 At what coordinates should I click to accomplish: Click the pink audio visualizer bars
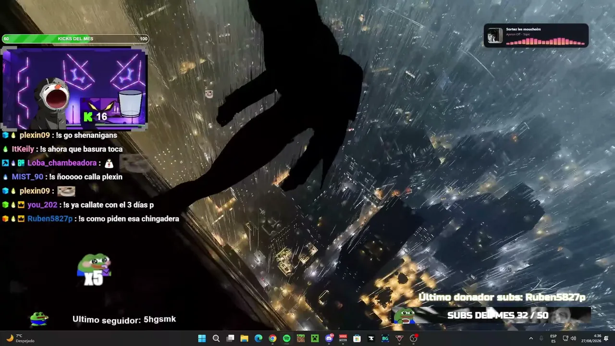pyautogui.click(x=545, y=41)
